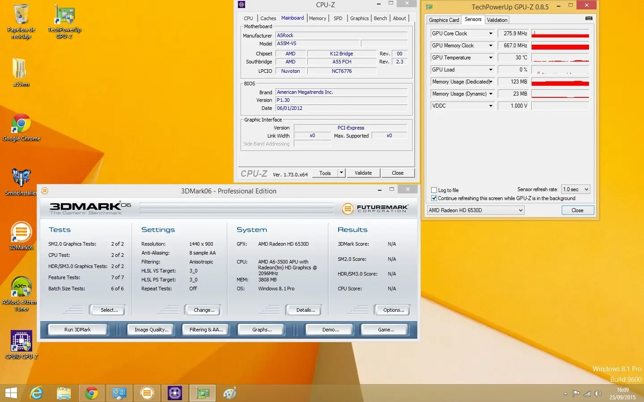
Task: Open Control Panel taskbar icon
Action: coord(119,393)
